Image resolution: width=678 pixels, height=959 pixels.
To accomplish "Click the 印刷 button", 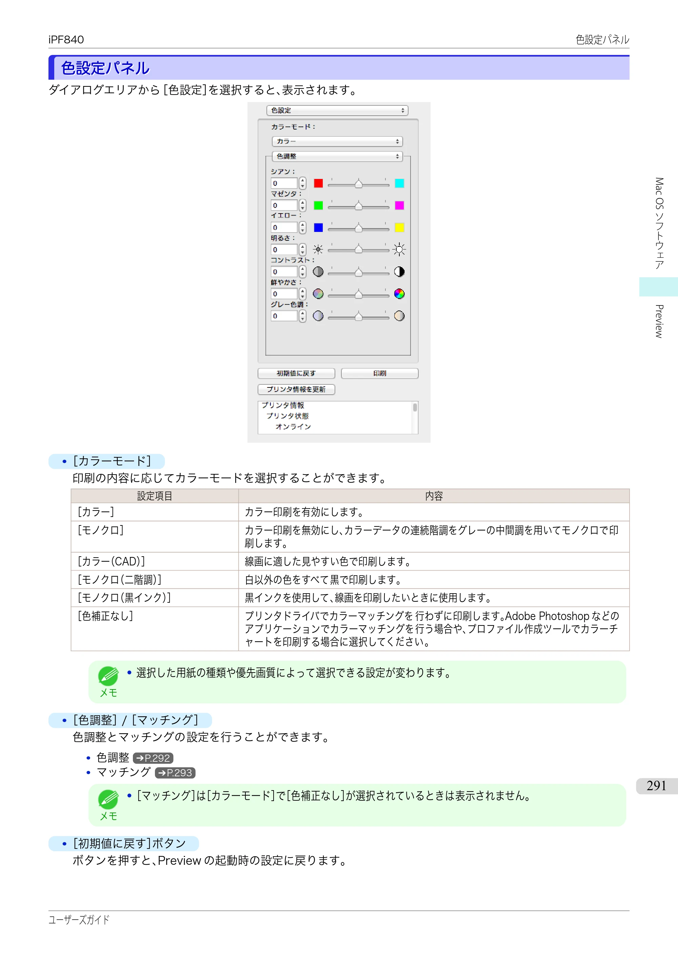I will (x=380, y=374).
